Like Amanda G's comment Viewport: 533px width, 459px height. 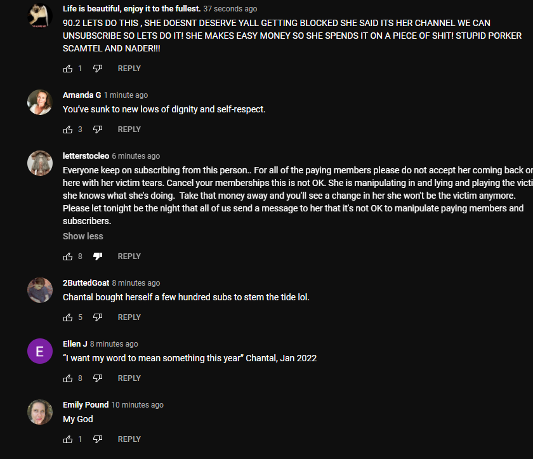click(x=68, y=130)
